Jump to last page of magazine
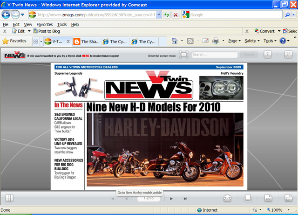This screenshot has width=298, height=215. [185, 199]
